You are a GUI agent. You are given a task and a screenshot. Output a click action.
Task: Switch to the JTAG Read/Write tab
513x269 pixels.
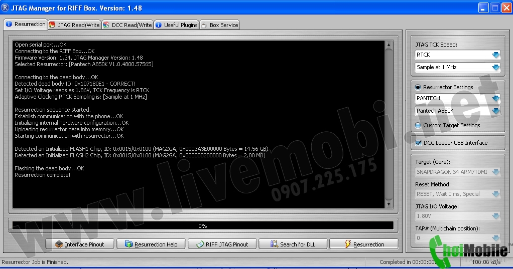tap(74, 25)
